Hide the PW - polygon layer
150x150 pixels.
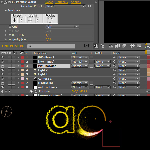pos(2,66)
